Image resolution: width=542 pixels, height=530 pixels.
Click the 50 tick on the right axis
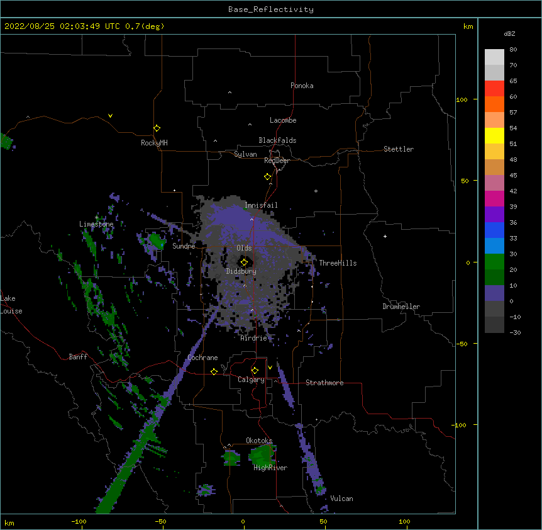pyautogui.click(x=465, y=181)
